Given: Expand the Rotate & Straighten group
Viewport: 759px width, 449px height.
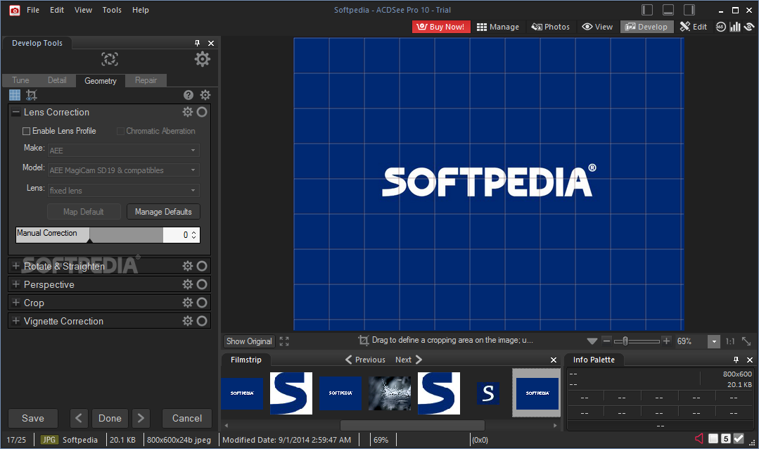Looking at the screenshot, I should pyautogui.click(x=16, y=266).
